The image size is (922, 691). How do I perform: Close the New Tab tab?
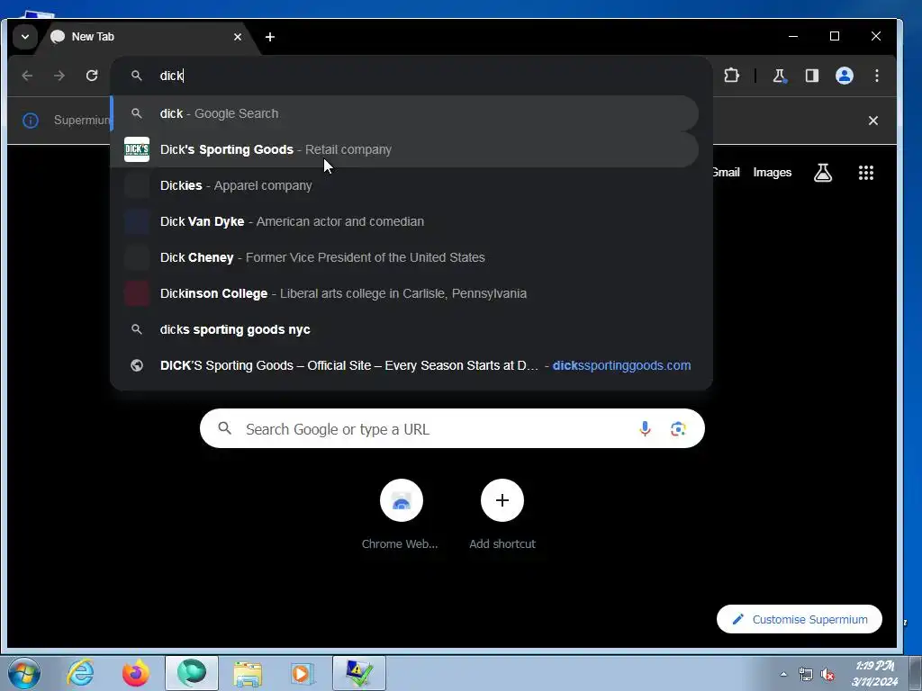point(238,37)
